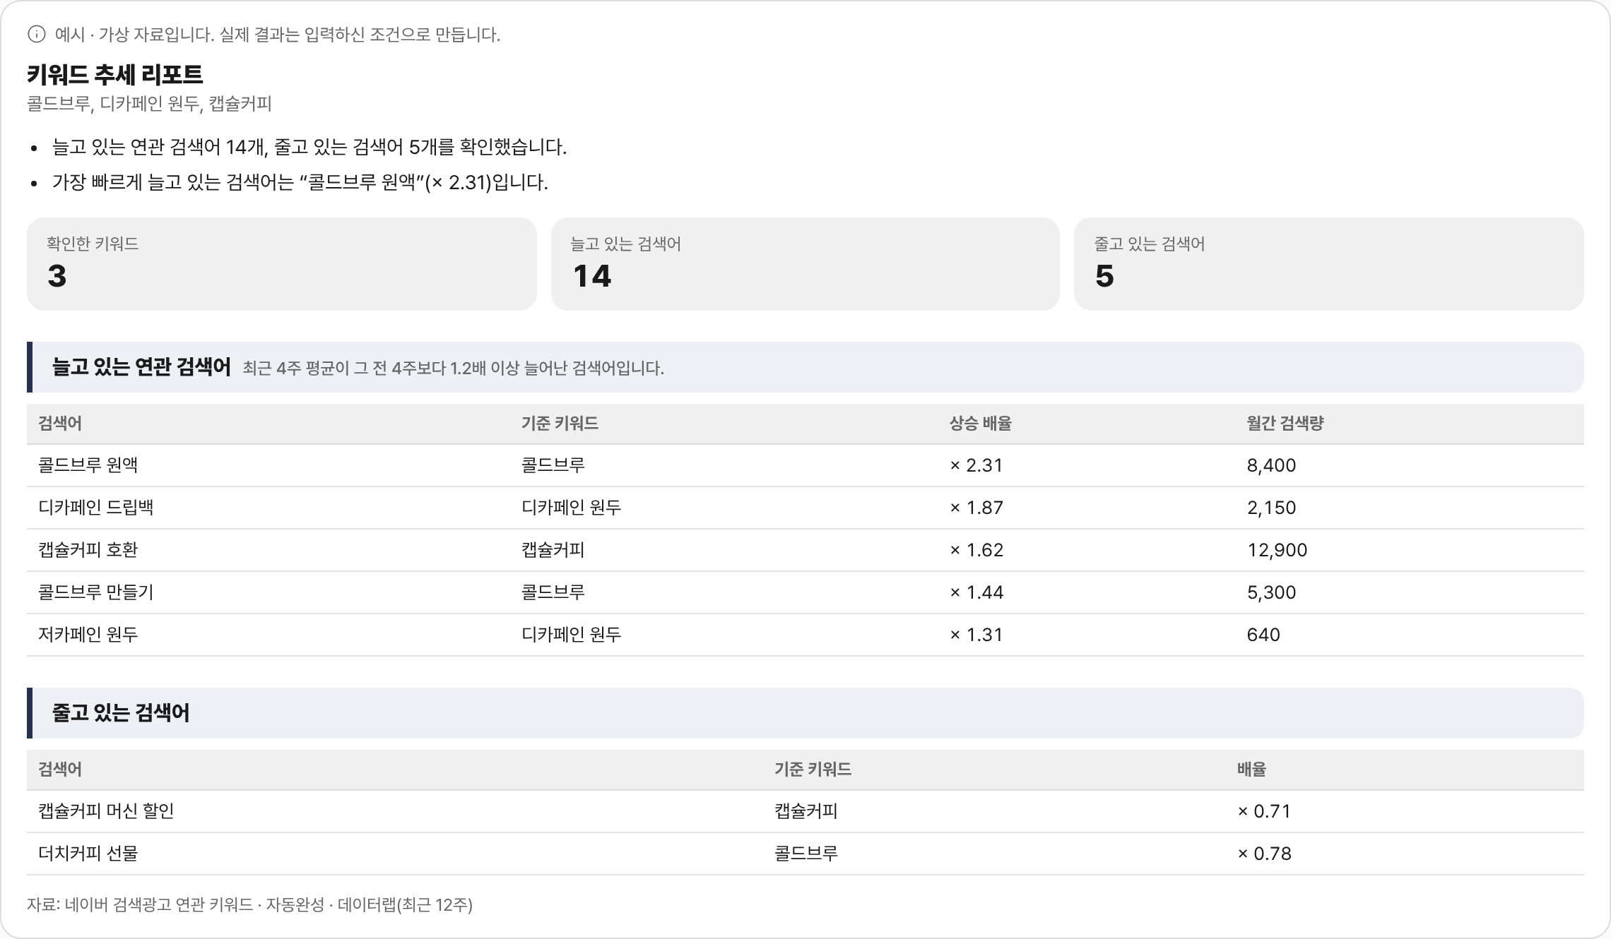Click the 확인한 키워드 summary card
Viewport: 1611px width, 939px height.
tap(281, 263)
